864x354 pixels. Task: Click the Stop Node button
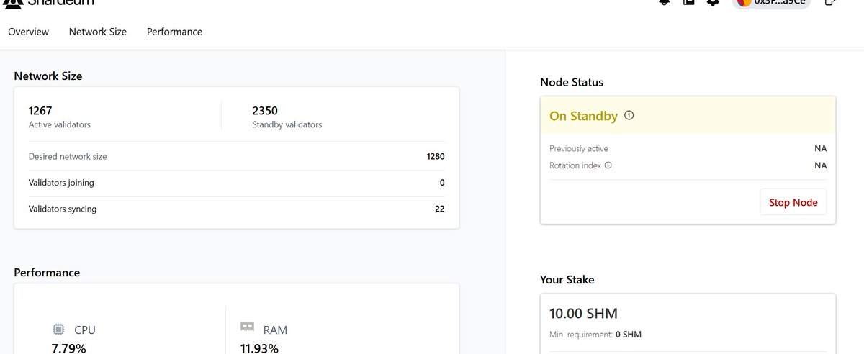793,202
